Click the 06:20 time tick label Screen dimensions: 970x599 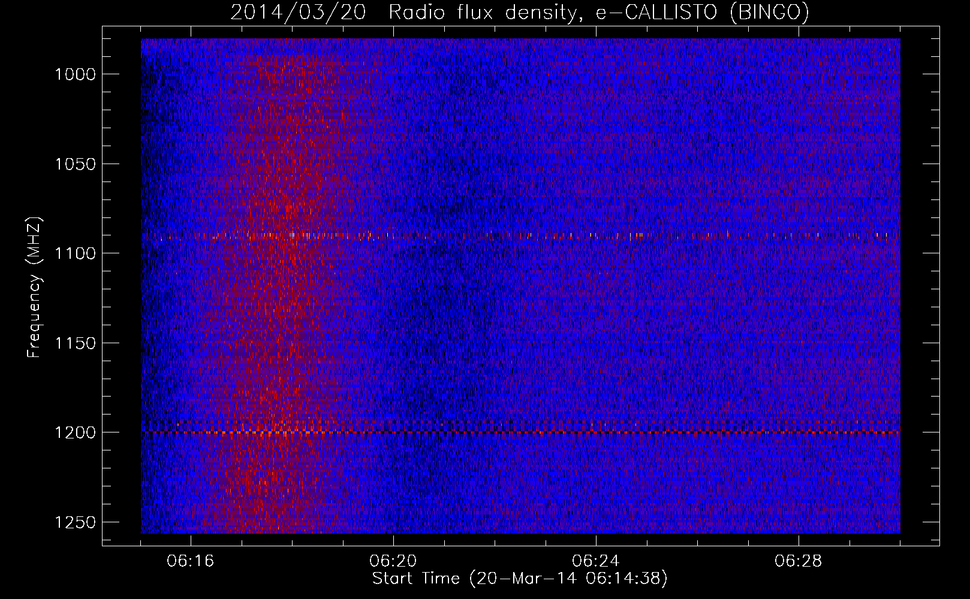click(x=393, y=561)
